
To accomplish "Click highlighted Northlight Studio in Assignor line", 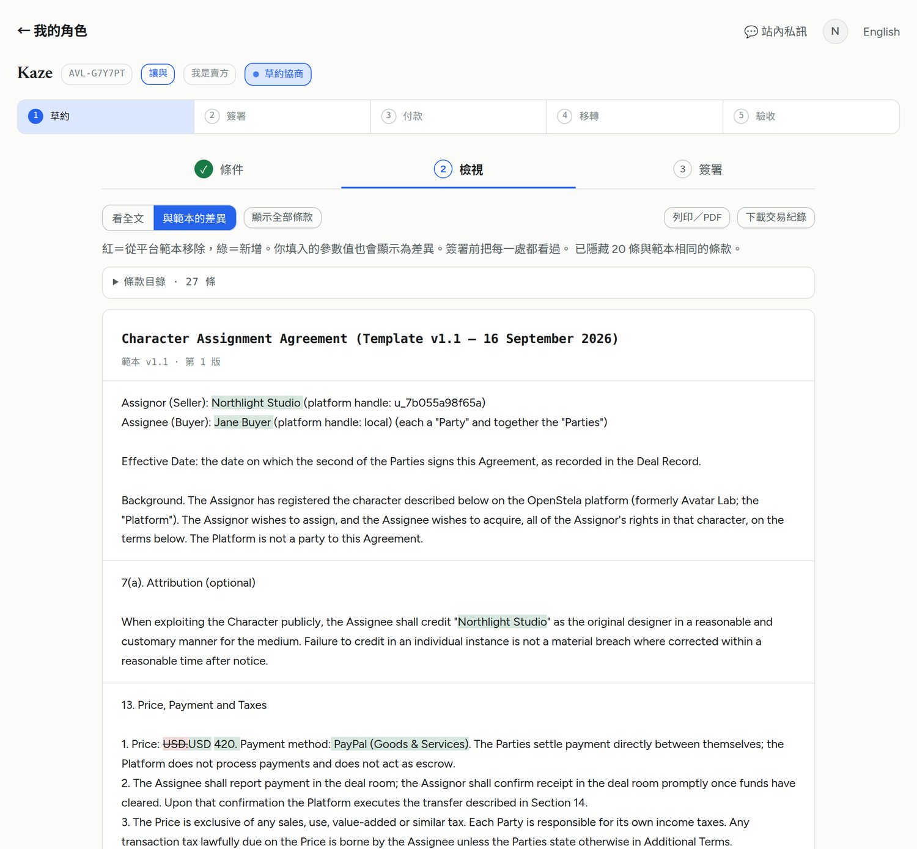I will point(256,403).
